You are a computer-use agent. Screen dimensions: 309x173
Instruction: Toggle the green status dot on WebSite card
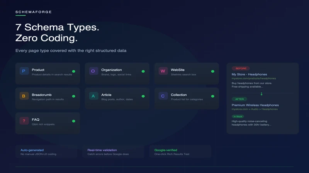click(213, 72)
